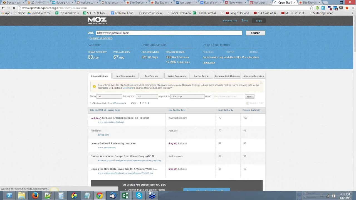Click the 3:13 PM clock in the tray

click(x=345, y=194)
